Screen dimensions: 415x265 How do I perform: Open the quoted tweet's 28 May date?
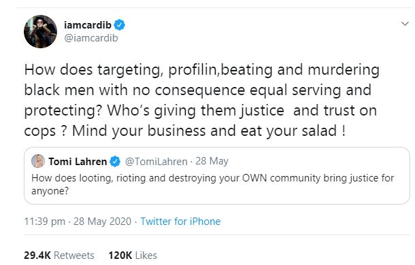(212, 161)
